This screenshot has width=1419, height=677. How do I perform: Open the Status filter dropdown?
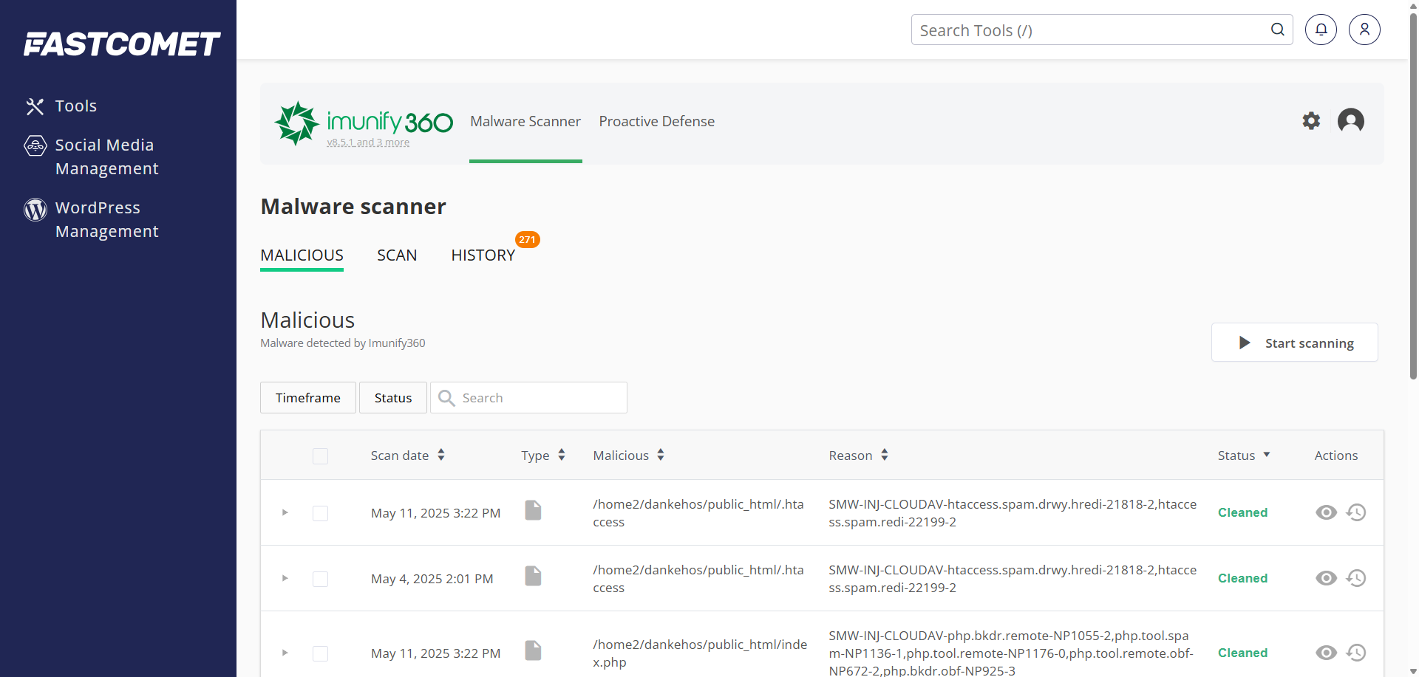pos(393,397)
